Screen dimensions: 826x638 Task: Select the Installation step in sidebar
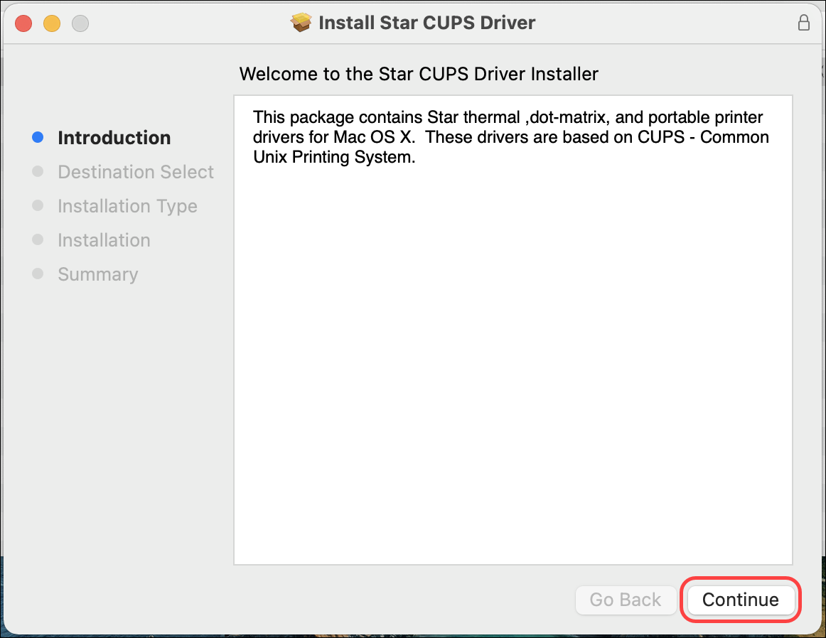point(104,240)
